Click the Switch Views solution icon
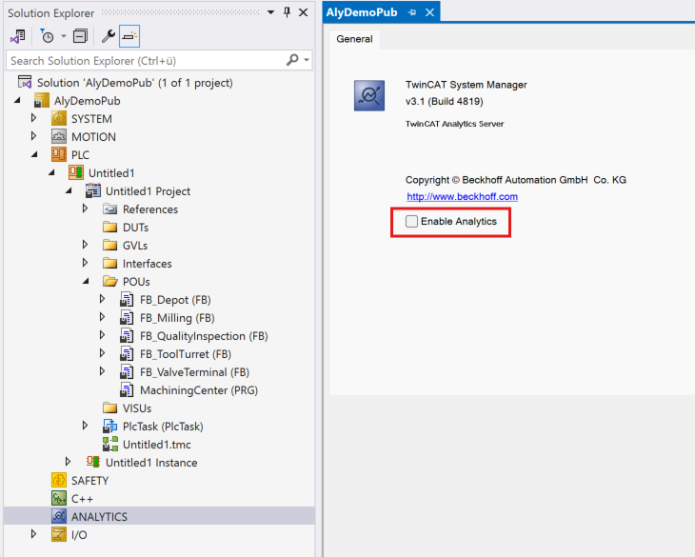Viewport: 695px width, 557px height. click(17, 36)
